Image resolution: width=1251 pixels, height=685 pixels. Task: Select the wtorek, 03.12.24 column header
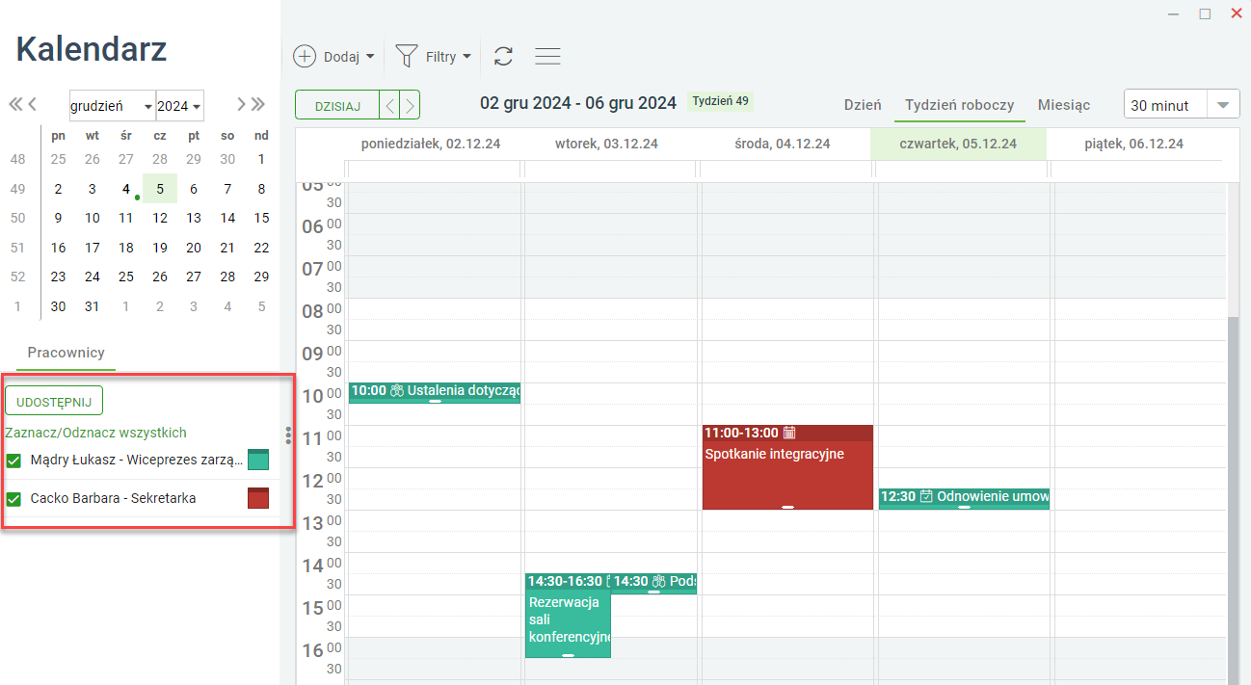point(606,144)
